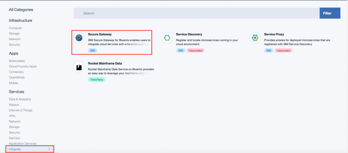Select All Categories in sidebar
The height and width of the screenshot is (153, 348).
click(x=21, y=10)
